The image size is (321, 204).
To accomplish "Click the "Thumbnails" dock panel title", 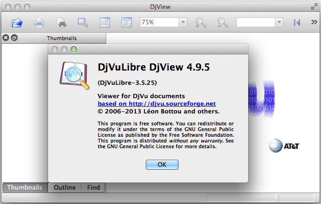I will pyautogui.click(x=61, y=38).
